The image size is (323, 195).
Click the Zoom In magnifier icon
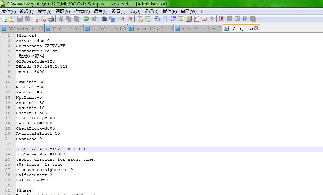click(122, 19)
